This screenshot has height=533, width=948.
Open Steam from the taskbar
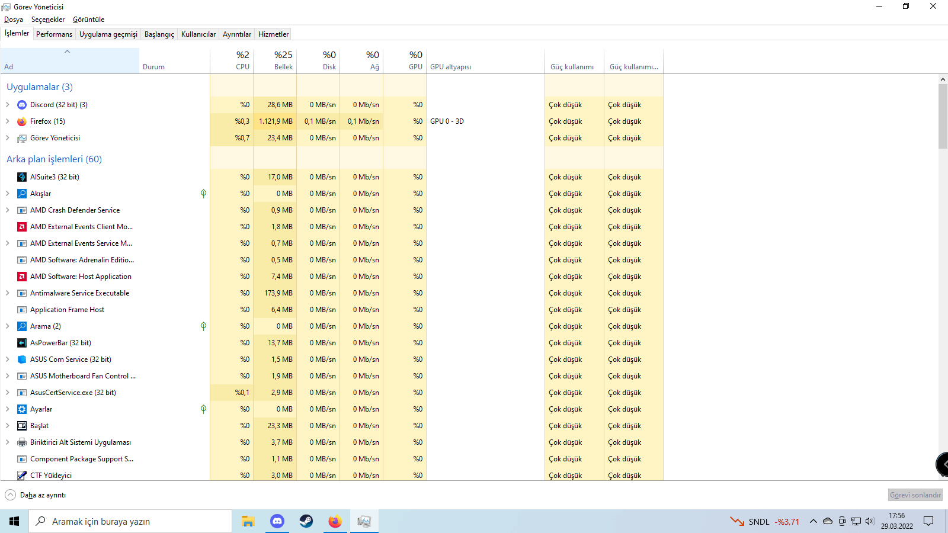[306, 521]
